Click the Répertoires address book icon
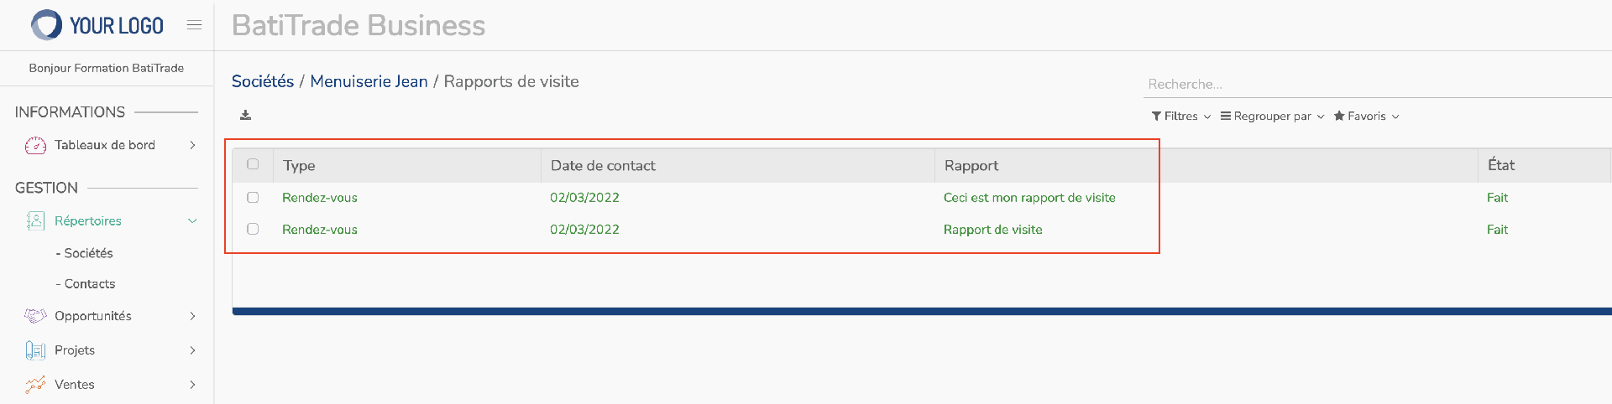Viewport: 1612px width, 404px height. pos(35,221)
